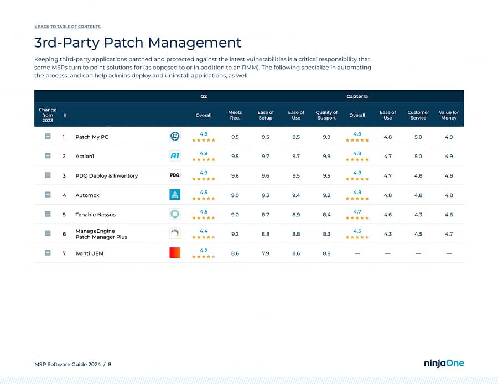Click the Automox triangle logo
The width and height of the screenshot is (498, 384).
[175, 195]
